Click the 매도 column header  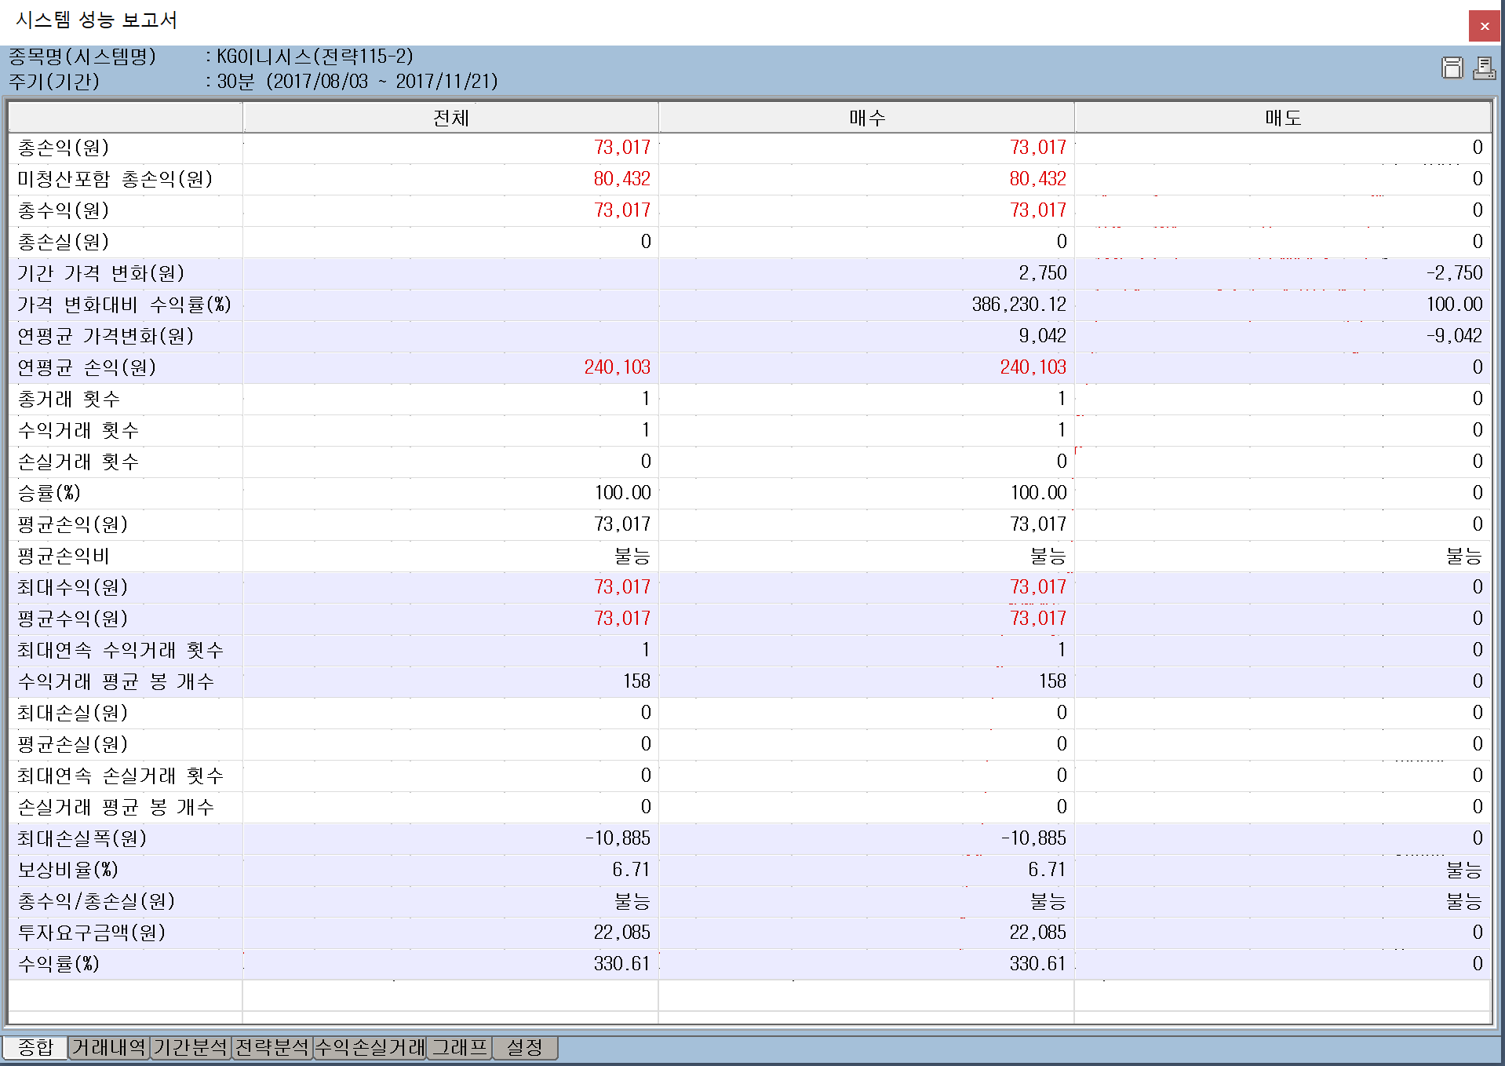coord(1283,118)
